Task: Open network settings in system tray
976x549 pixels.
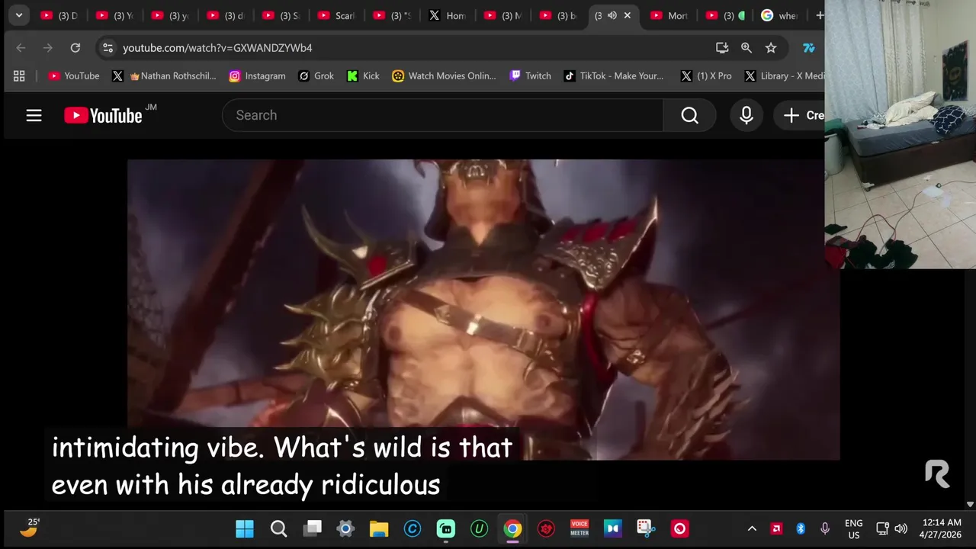Action: tap(882, 528)
